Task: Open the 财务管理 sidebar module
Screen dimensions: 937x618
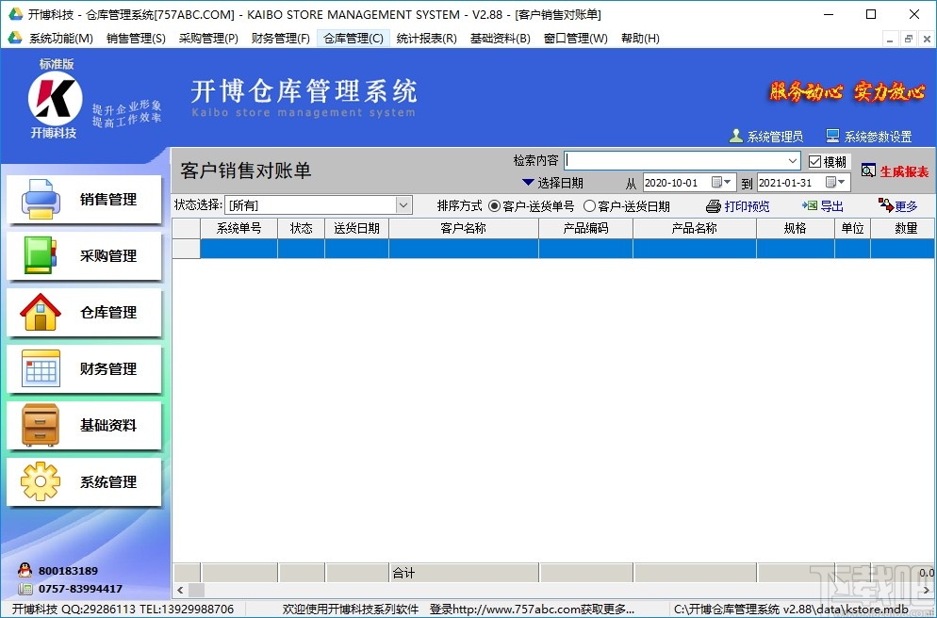Action: pyautogui.click(x=84, y=368)
